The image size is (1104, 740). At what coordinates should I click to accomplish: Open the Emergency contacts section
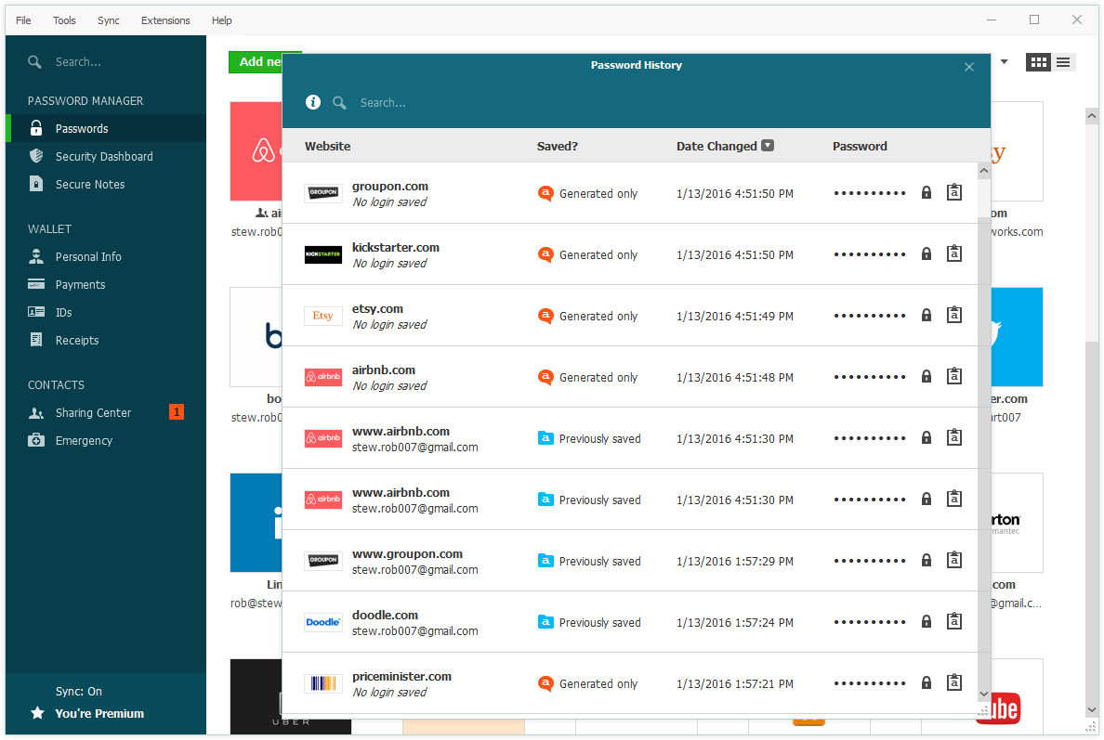tap(84, 441)
